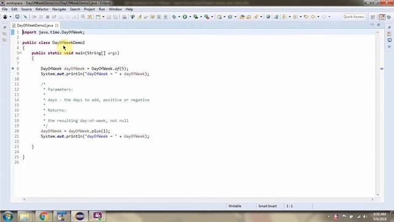Click the Step Return icon
The height and width of the screenshot is (222, 394).
coord(74,17)
